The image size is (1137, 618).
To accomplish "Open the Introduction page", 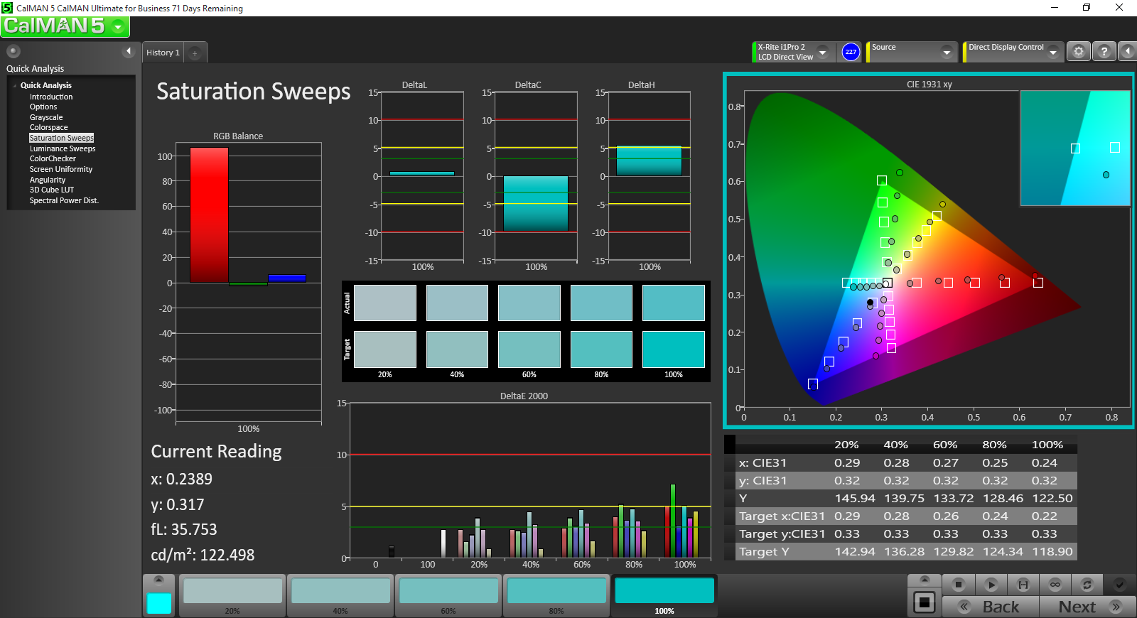I will pos(51,97).
